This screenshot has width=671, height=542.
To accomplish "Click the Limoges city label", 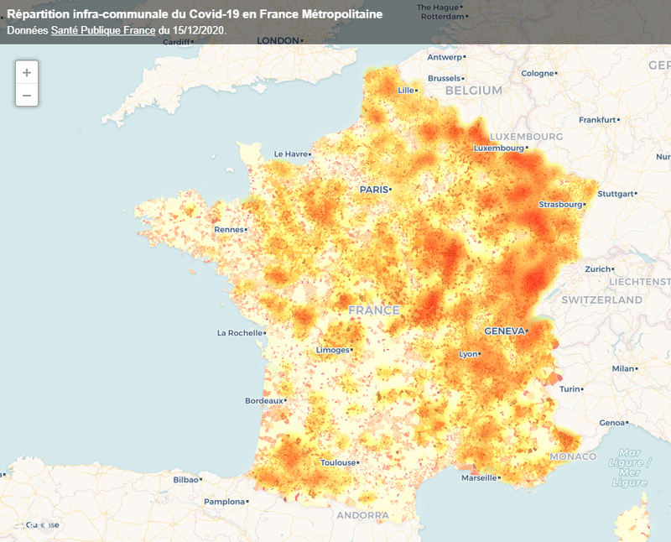I will (x=332, y=350).
